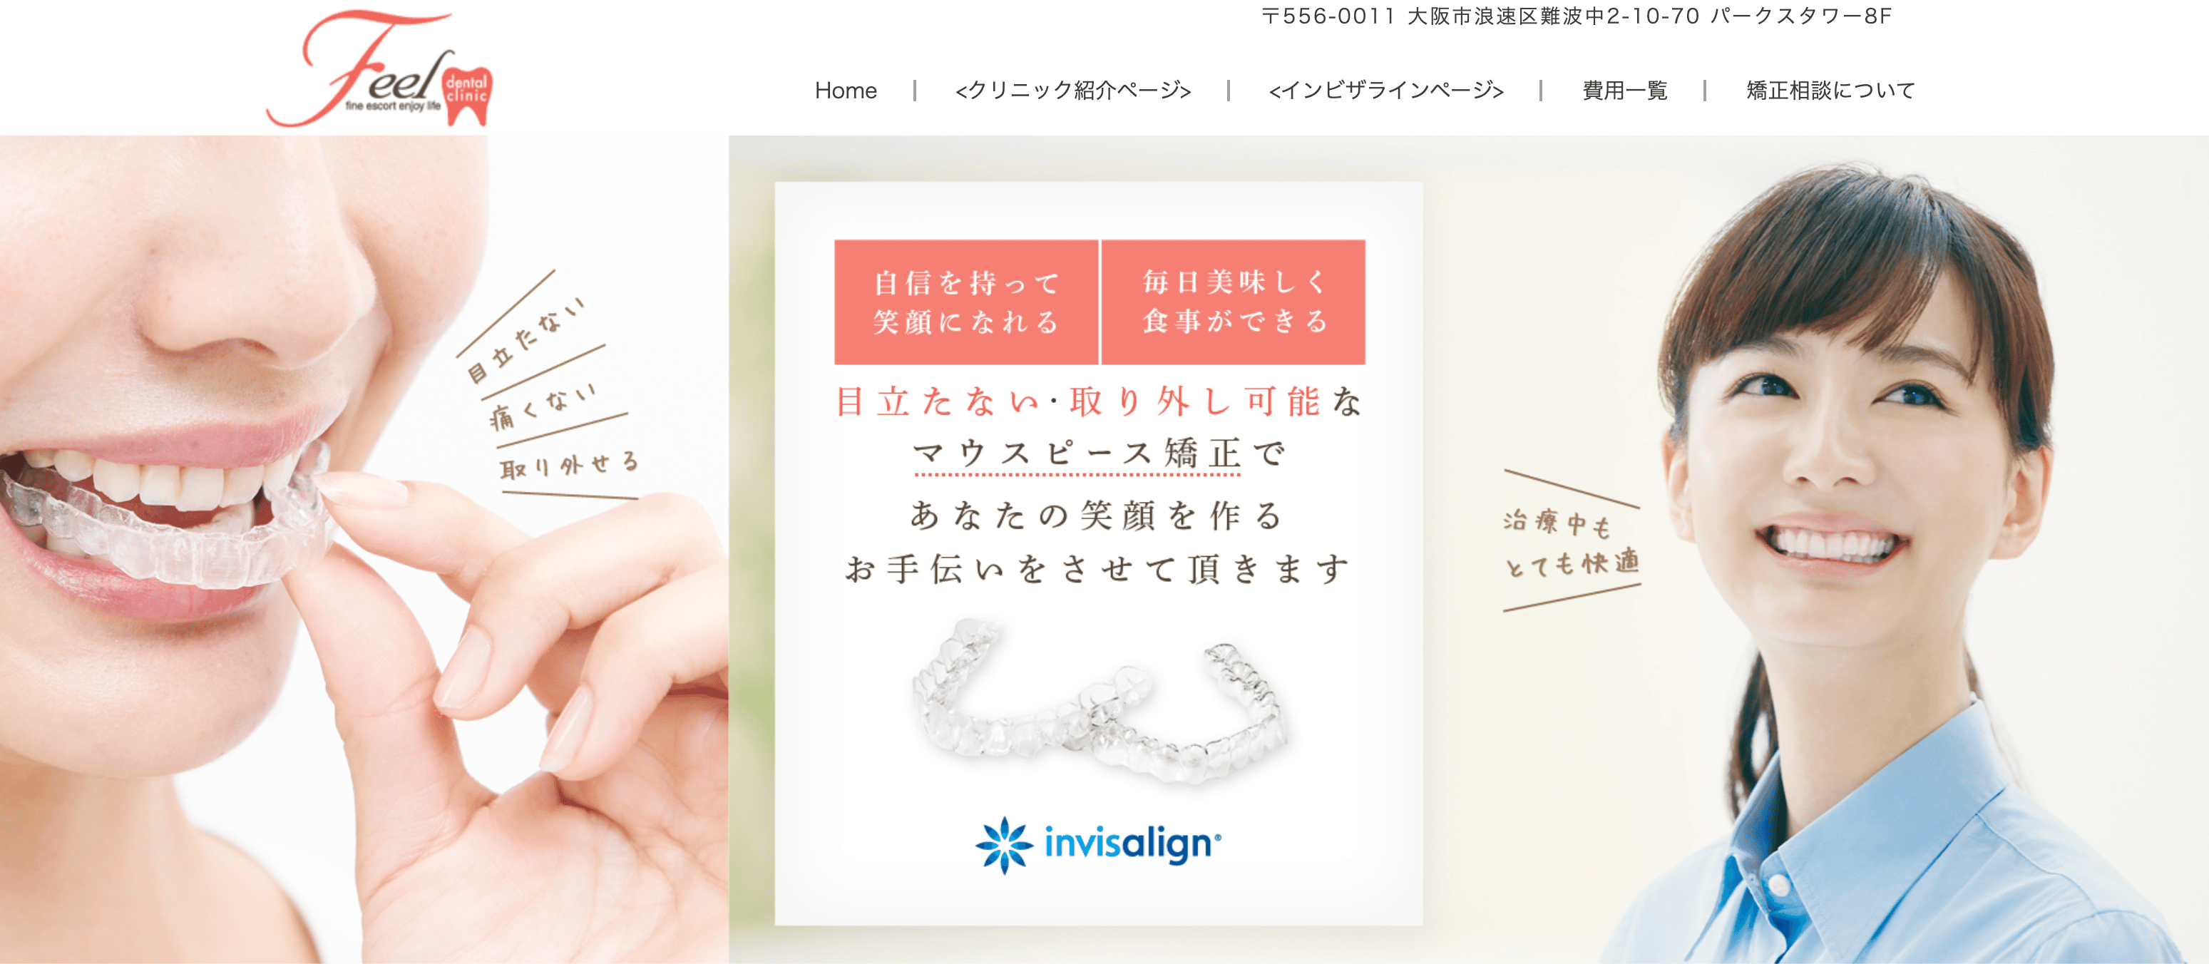Viewport: 2209px width, 964px height.
Task: Click the clear aligner trays image
Action: coord(1100,701)
